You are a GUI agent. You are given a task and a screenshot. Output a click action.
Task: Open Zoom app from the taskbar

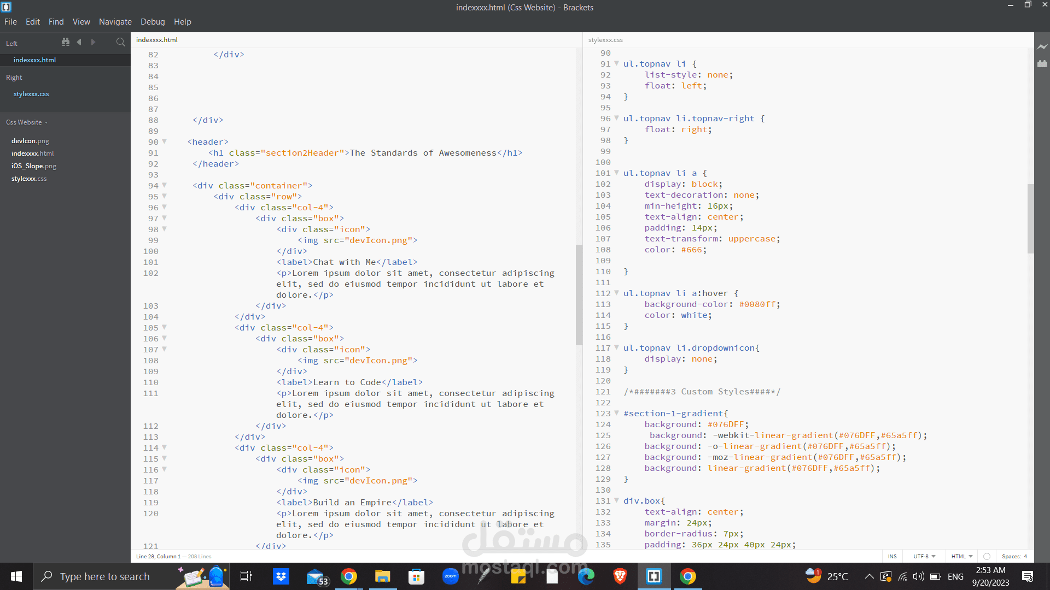tap(450, 576)
